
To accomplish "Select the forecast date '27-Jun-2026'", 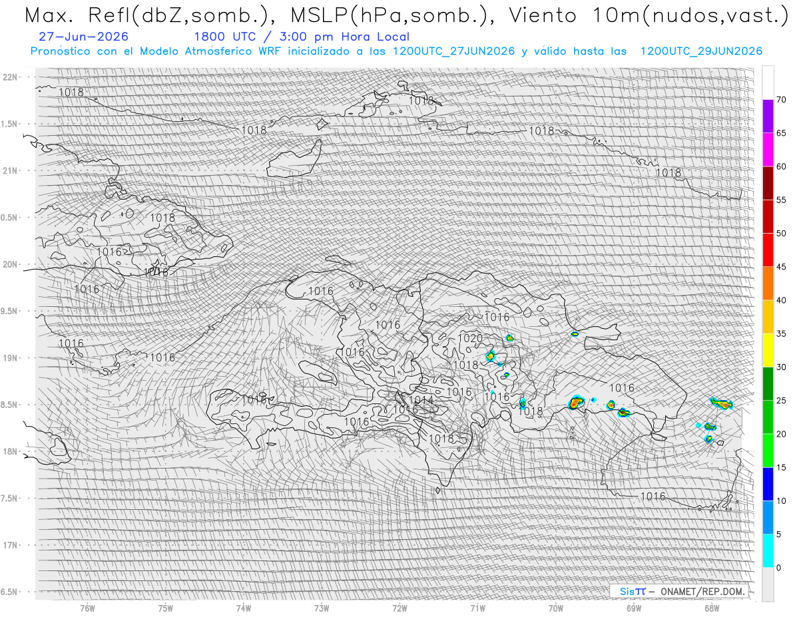I will click(84, 37).
